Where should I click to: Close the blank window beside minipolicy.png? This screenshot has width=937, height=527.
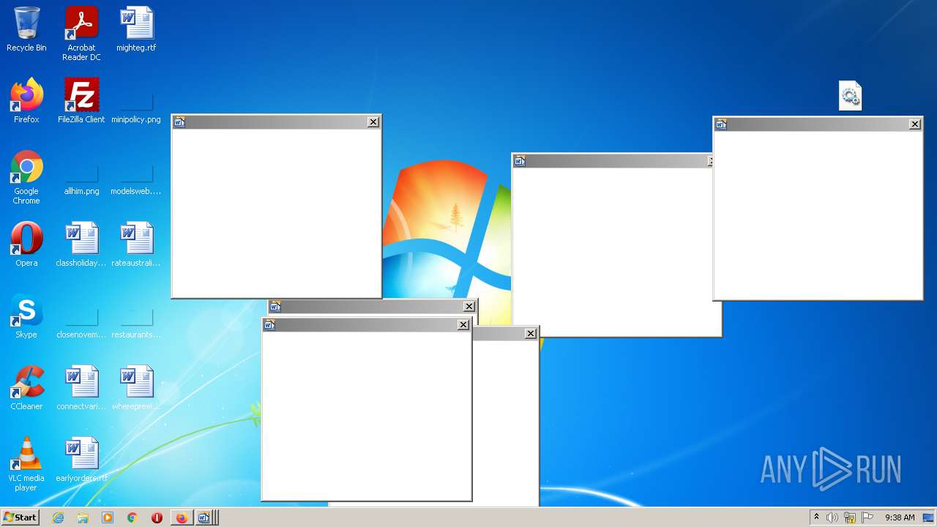[373, 122]
